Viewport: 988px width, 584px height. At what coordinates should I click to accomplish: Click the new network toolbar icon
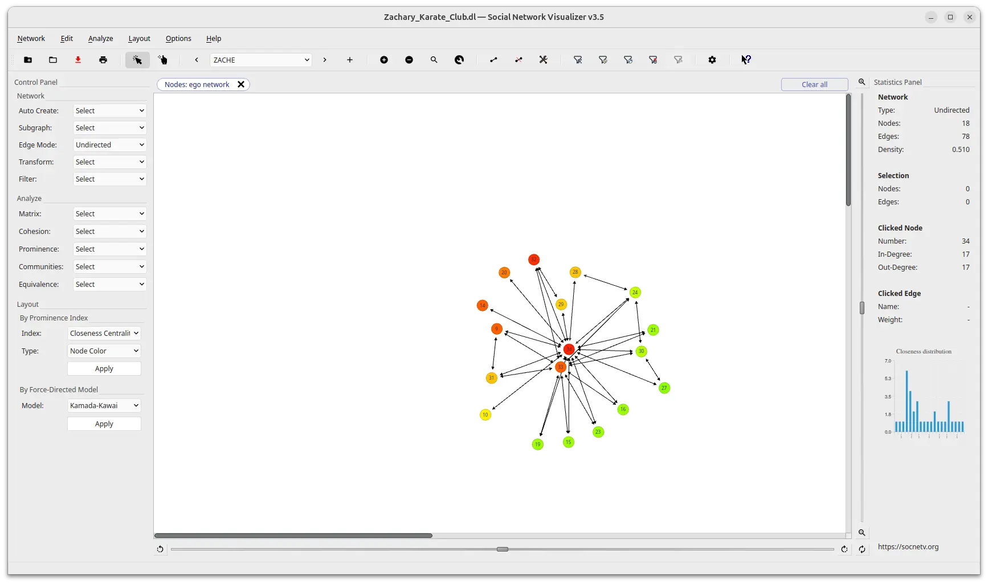[x=28, y=60]
